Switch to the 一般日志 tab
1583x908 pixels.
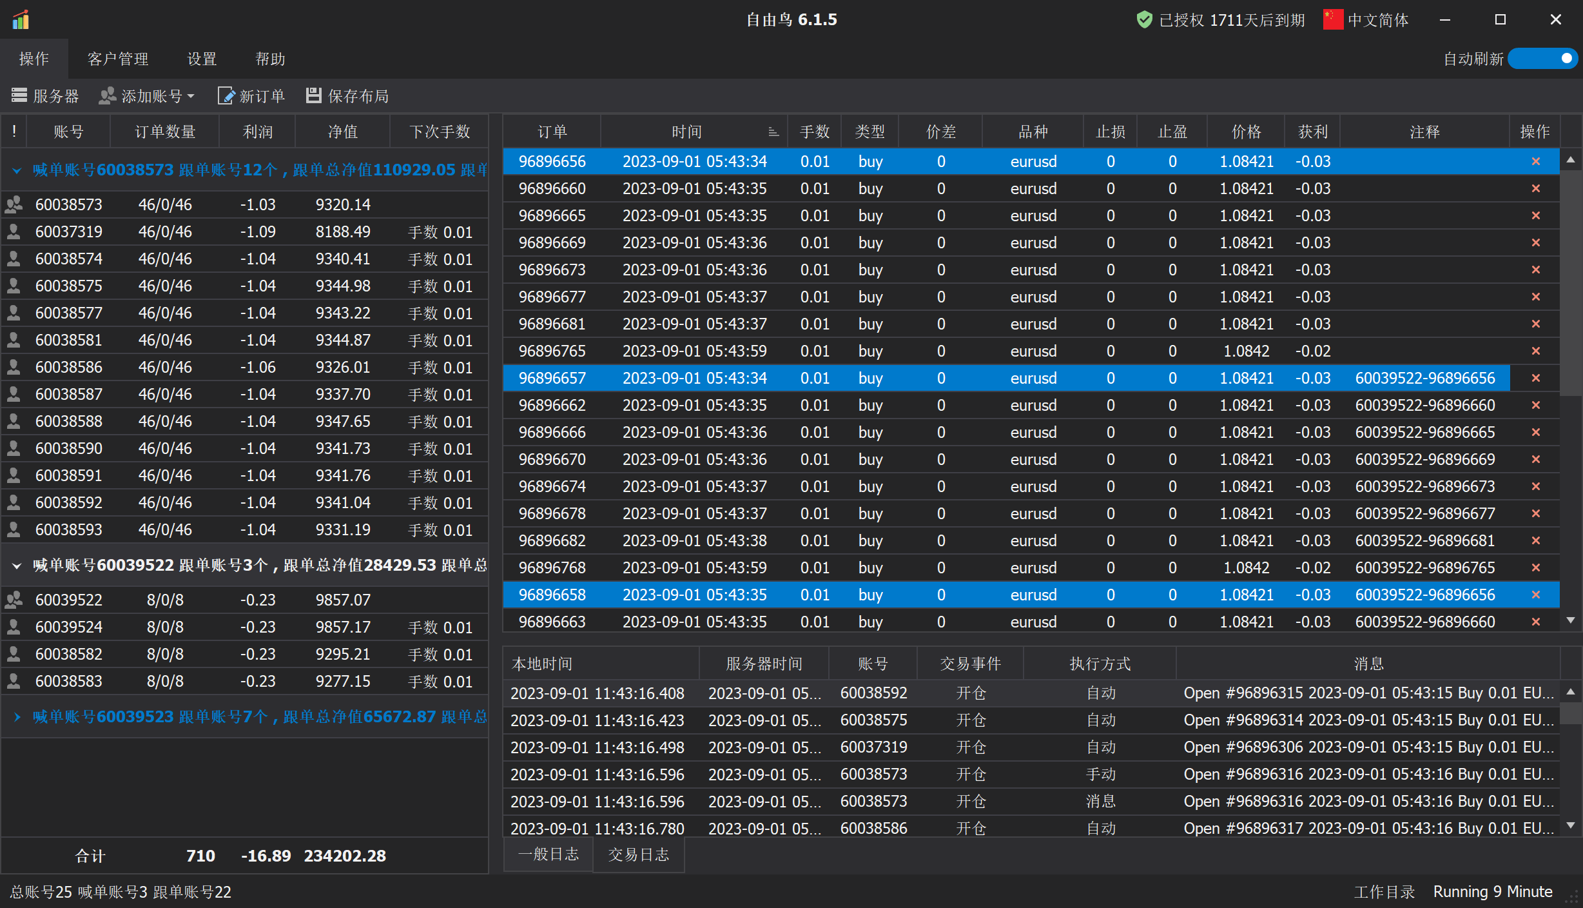click(548, 854)
